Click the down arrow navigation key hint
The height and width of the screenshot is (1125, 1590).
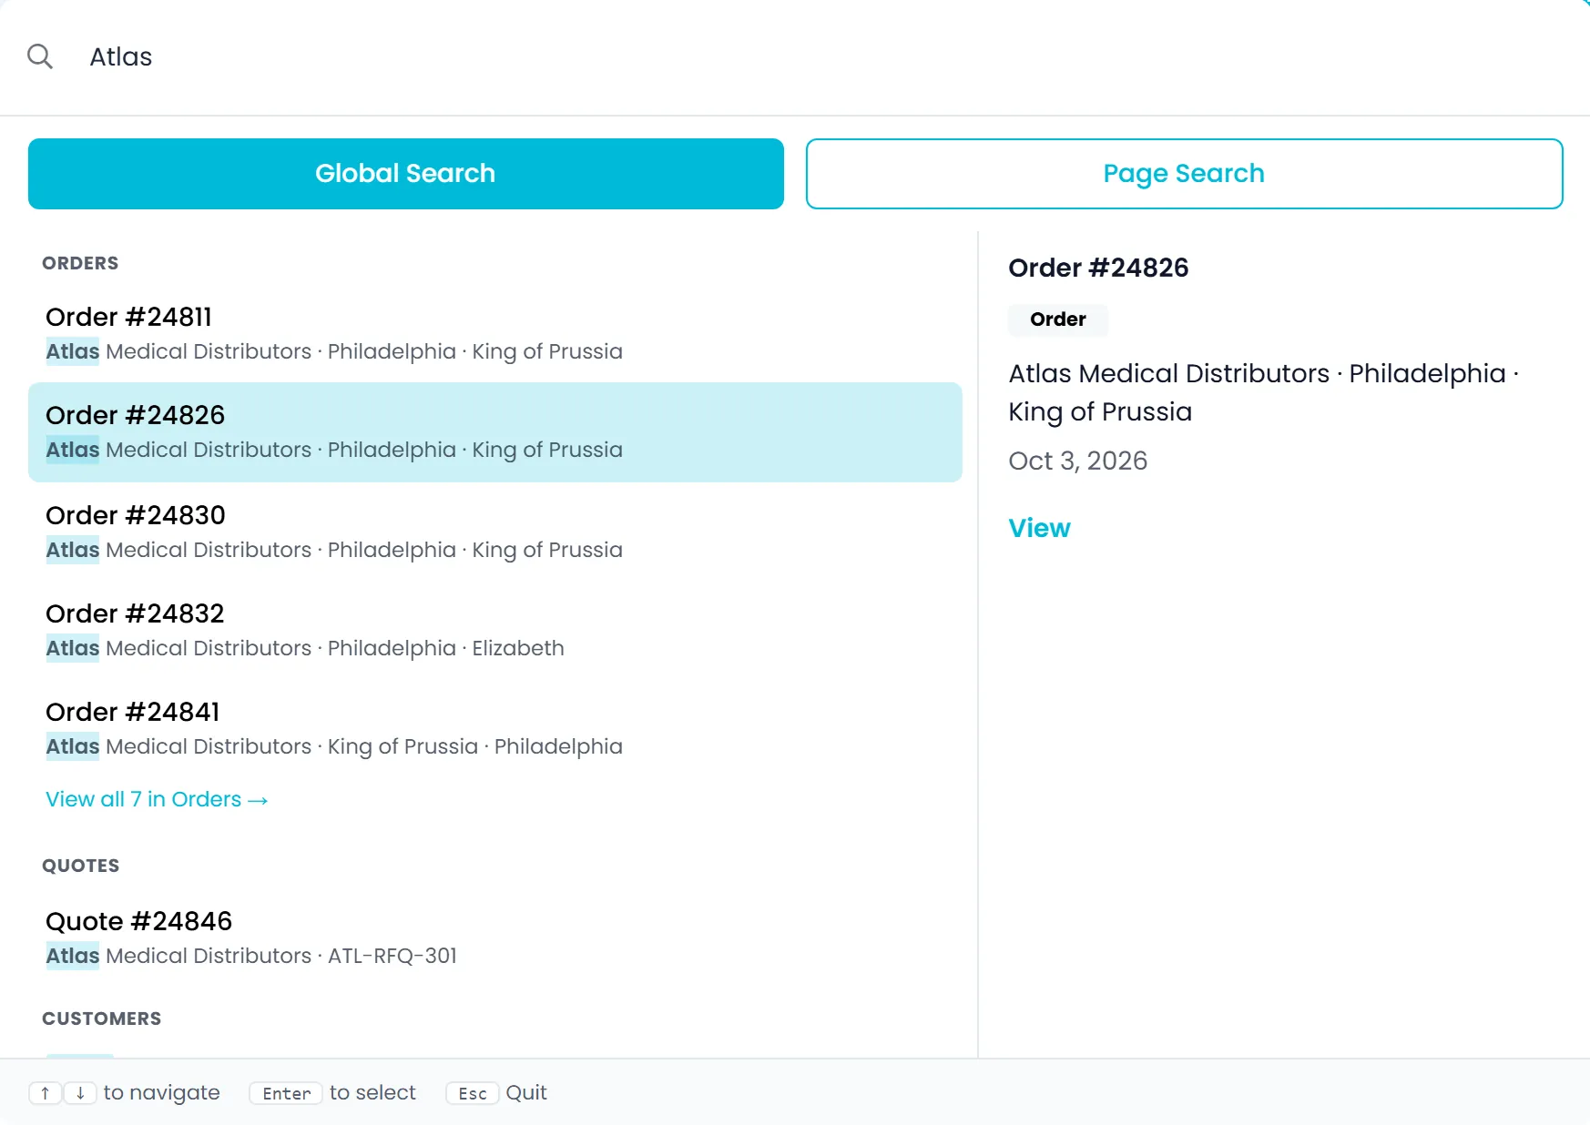point(80,1093)
